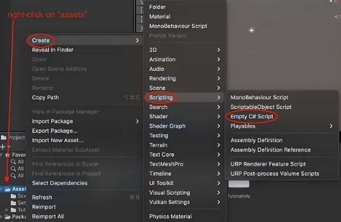Click the Favorites star icon
The image size is (341, 222).
(x=7, y=155)
